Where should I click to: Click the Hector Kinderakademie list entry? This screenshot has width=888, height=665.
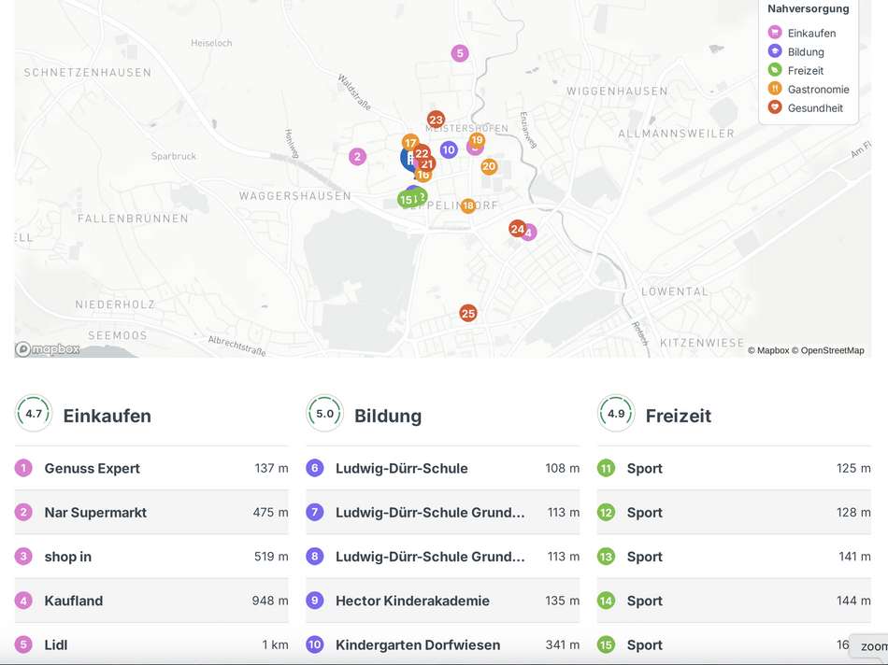[412, 601]
